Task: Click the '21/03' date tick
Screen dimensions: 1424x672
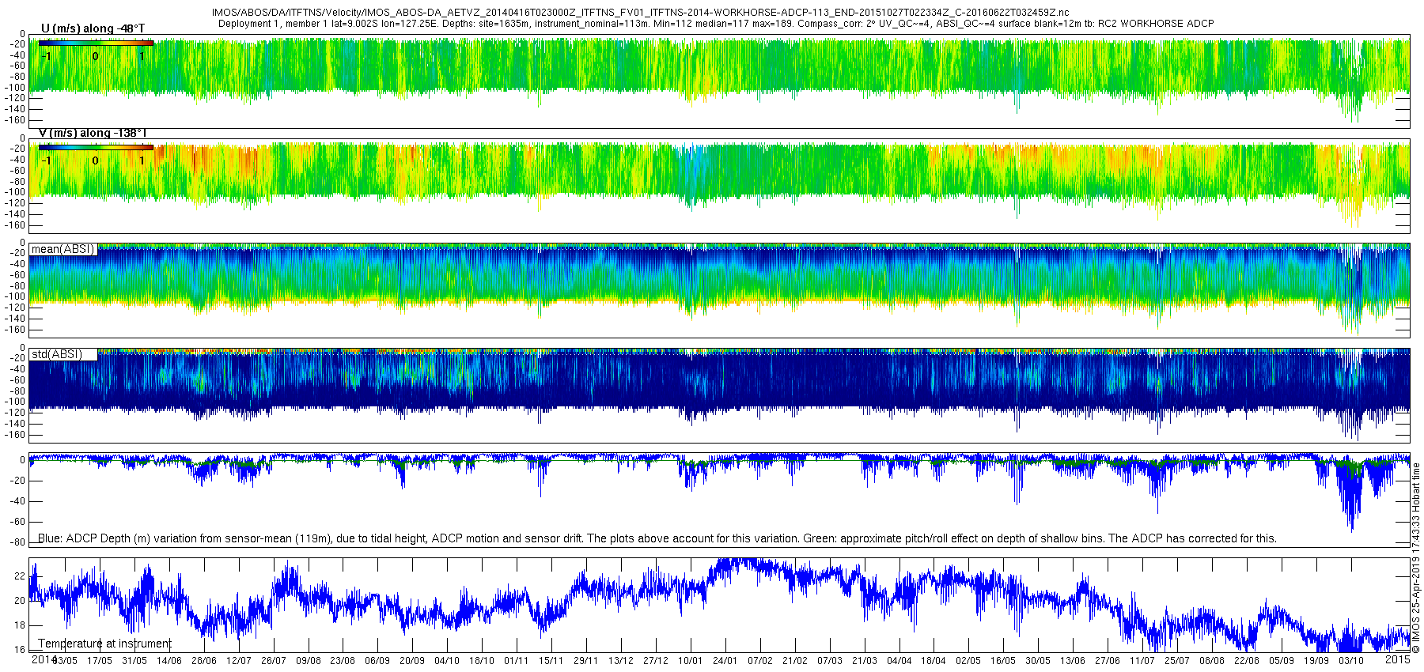Action: pyautogui.click(x=864, y=661)
